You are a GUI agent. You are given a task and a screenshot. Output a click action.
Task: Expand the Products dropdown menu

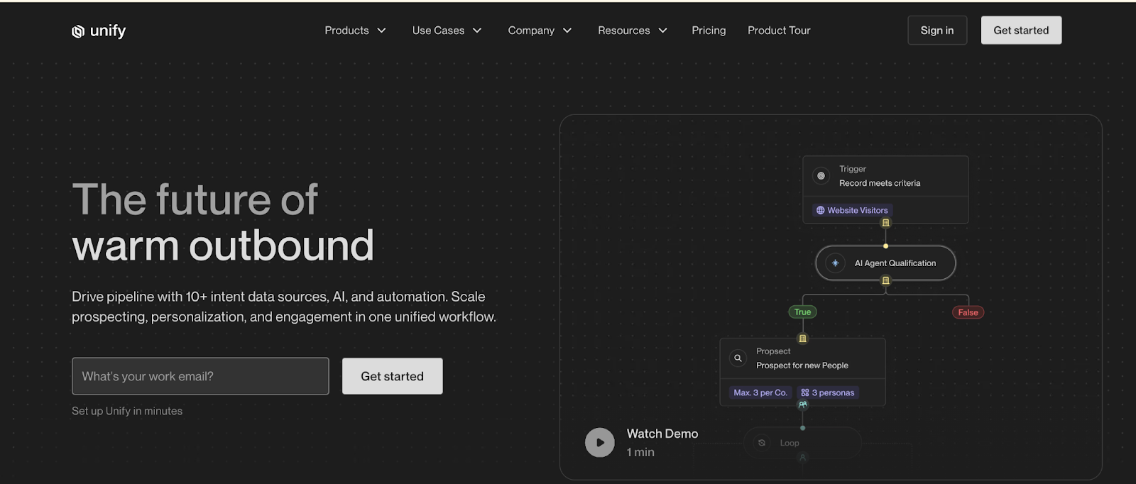tap(355, 31)
